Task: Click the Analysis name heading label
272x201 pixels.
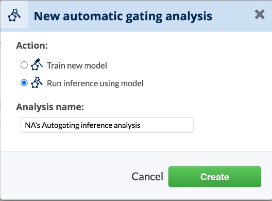Action: pyautogui.click(x=50, y=107)
